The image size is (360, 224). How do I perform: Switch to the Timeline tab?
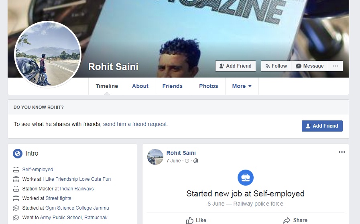107,86
